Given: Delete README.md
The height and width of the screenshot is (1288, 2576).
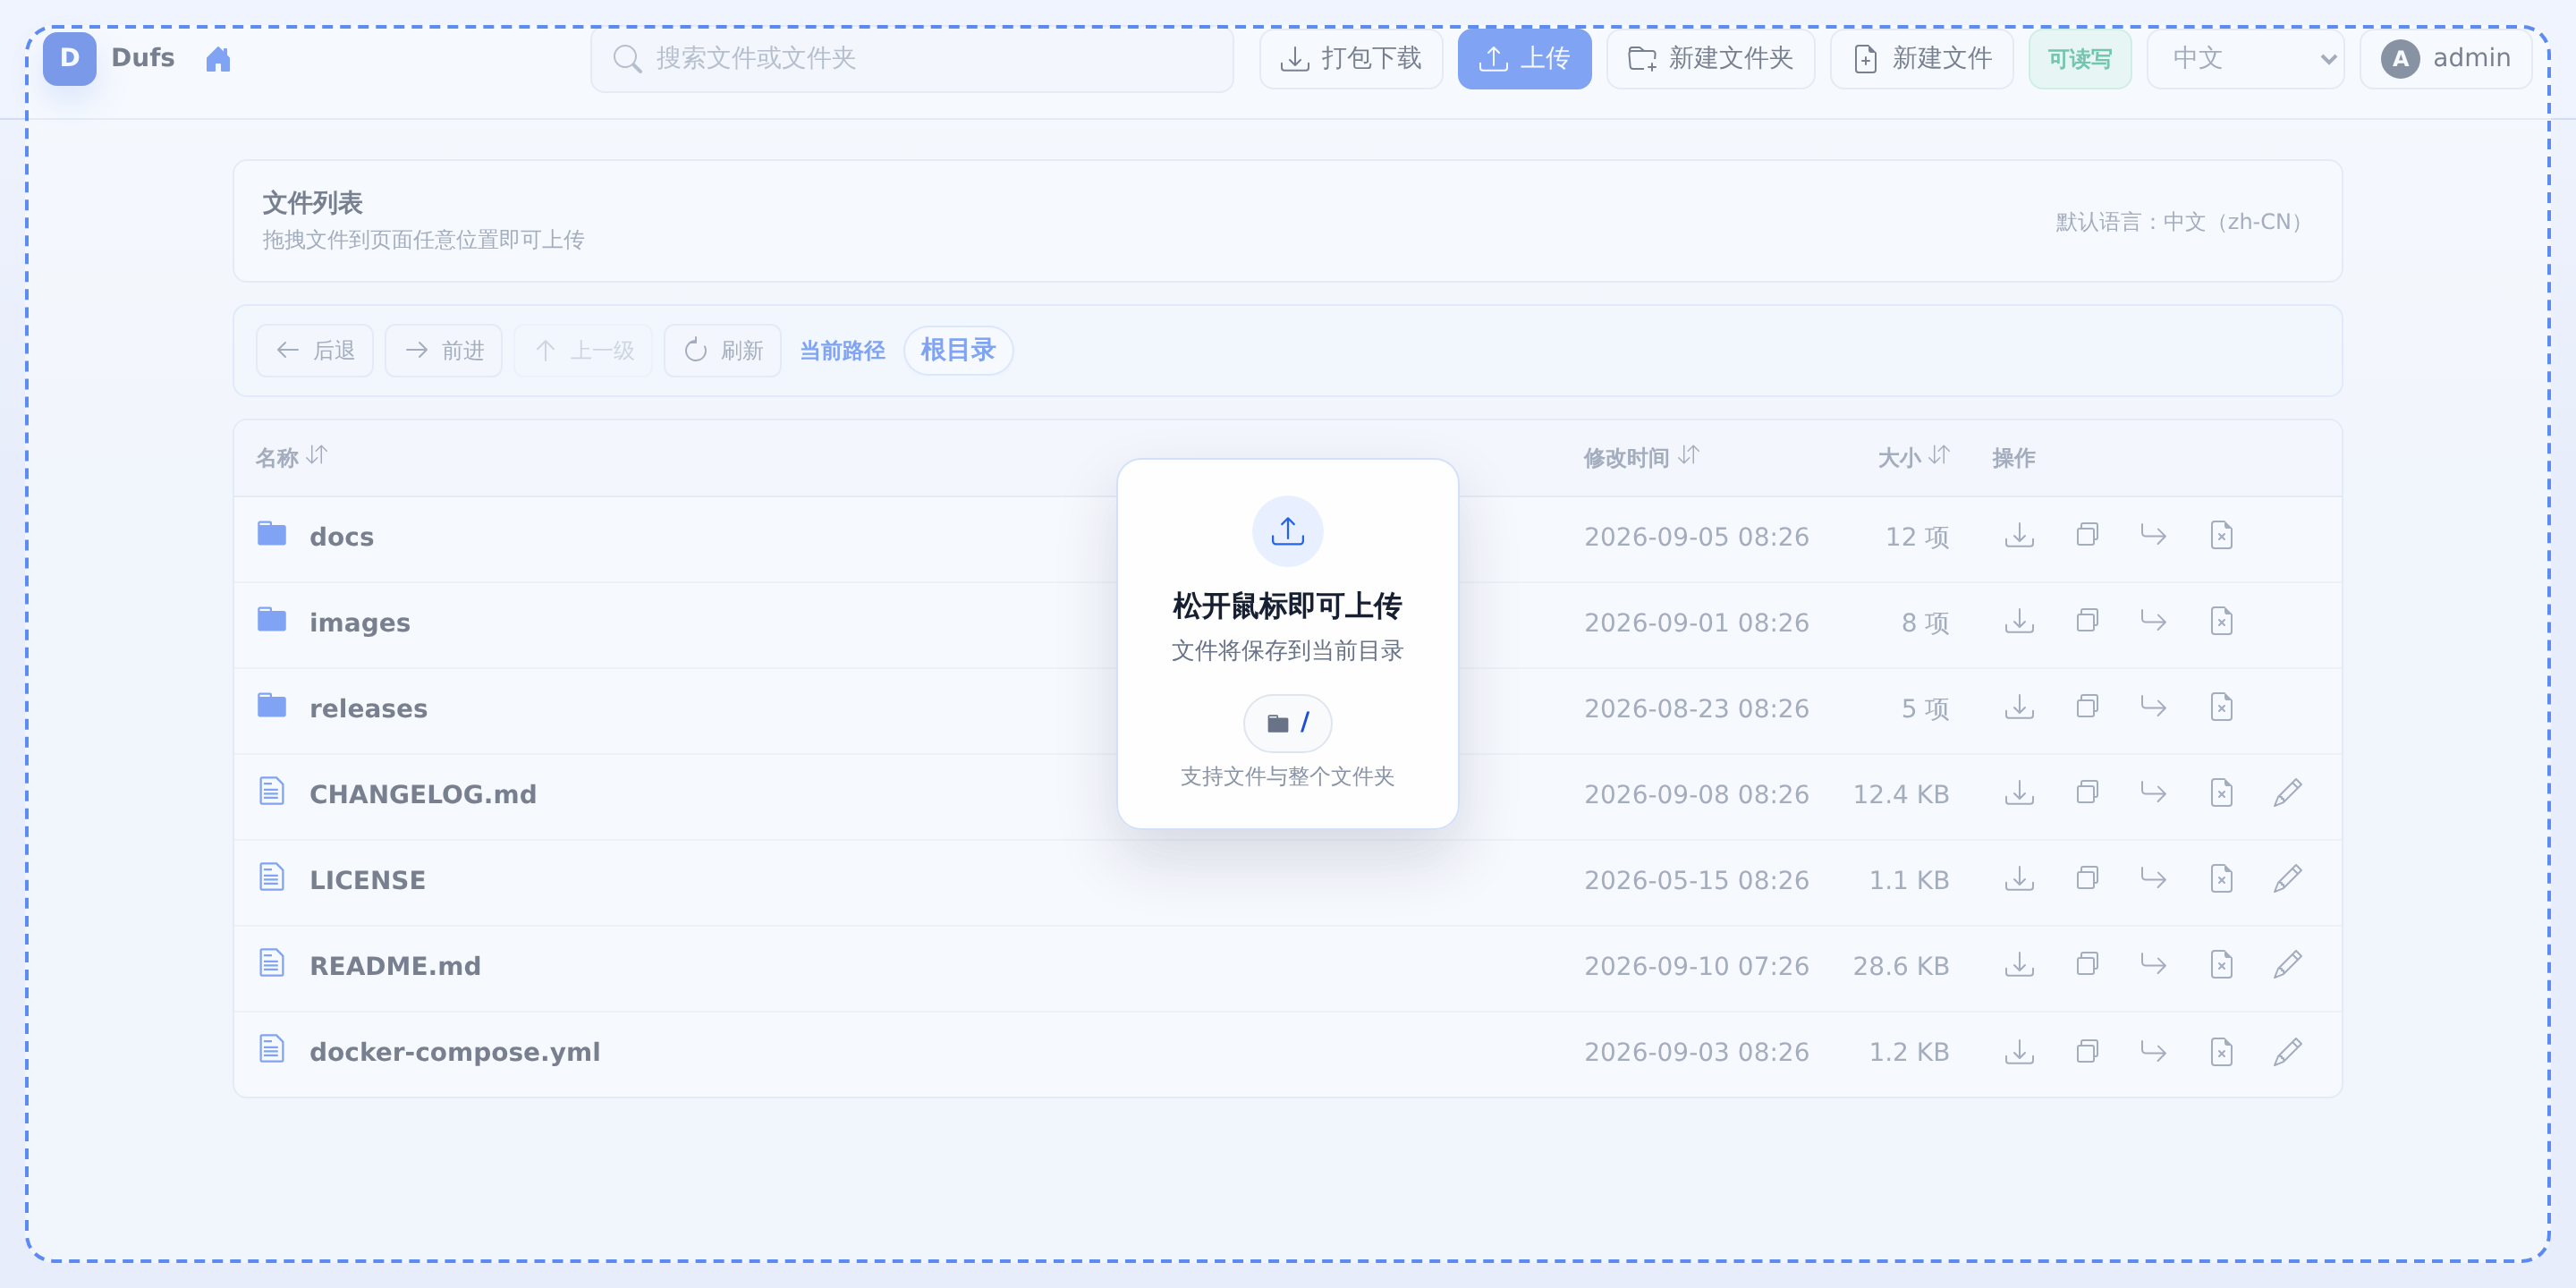Looking at the screenshot, I should pyautogui.click(x=2221, y=966).
